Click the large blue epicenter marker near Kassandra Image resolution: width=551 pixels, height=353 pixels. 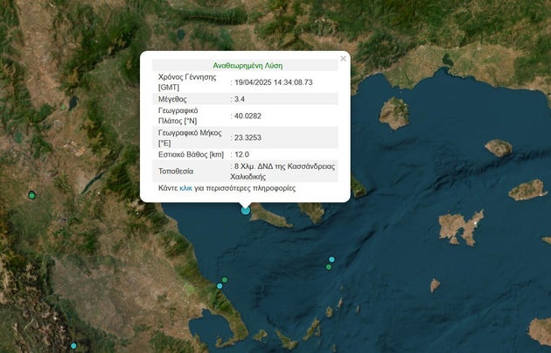246,210
